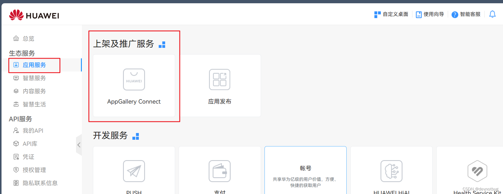Click the API服务 section heading

(x=20, y=119)
